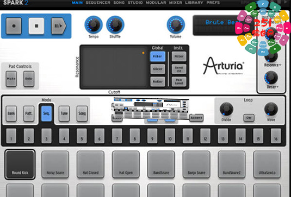The width and height of the screenshot is (291, 197).
Task: Activate step button 3
Action: [x=46, y=136]
